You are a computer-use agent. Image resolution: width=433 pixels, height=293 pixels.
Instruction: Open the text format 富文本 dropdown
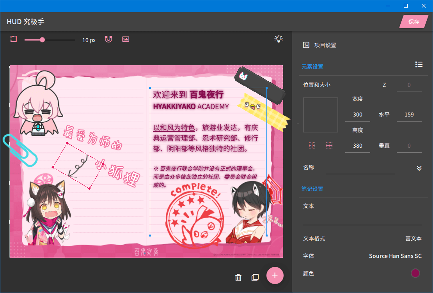413,238
